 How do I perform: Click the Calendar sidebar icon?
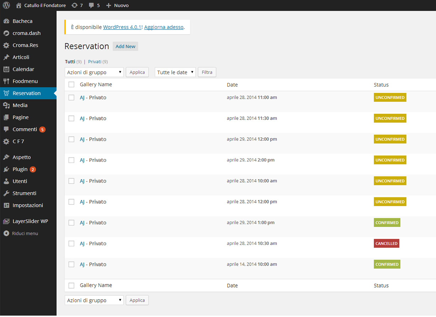(x=6, y=69)
